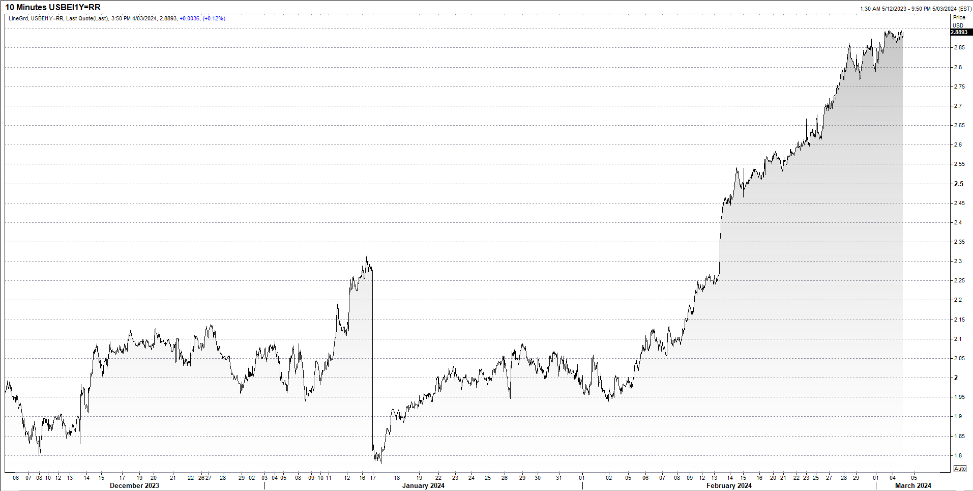
Task: Click the 2.7 price axis label
Action: tap(958, 106)
